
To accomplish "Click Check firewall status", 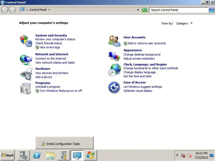I will coord(49,43).
